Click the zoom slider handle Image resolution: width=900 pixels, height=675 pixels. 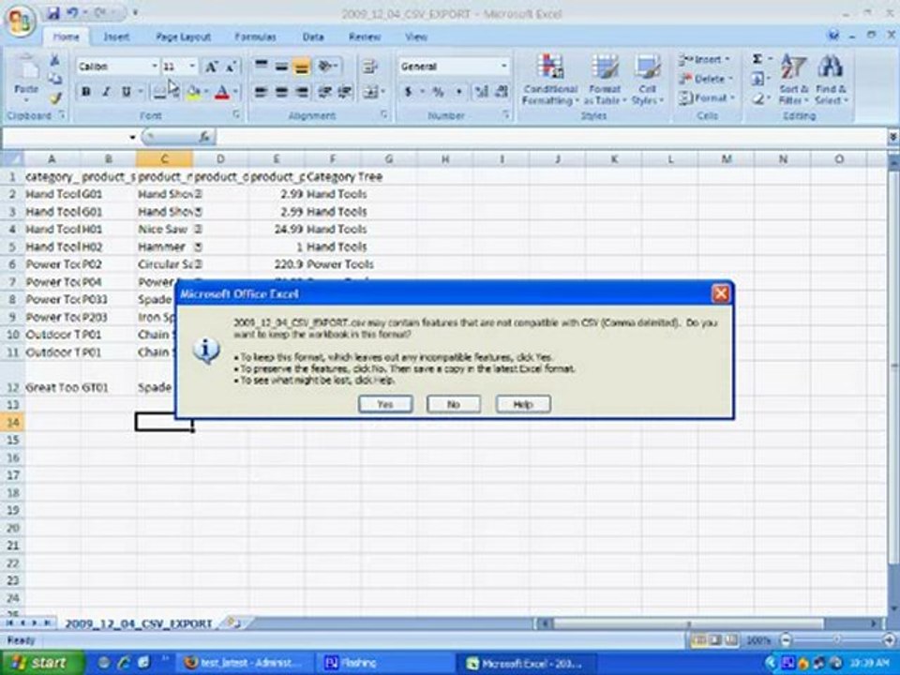click(x=837, y=639)
